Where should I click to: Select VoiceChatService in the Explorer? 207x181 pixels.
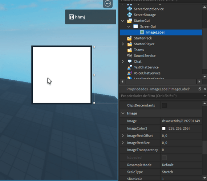[147, 73]
